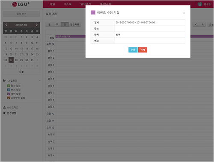Open the 메일 menu item
Viewport: 214px width, 162px height.
tap(52, 4)
